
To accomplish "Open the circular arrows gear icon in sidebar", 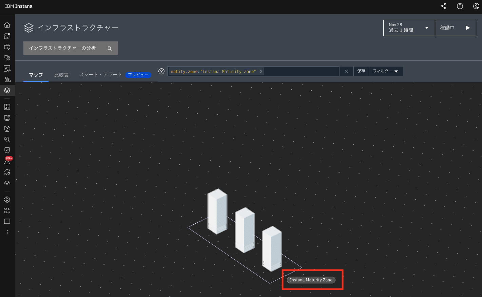I will tap(7, 172).
